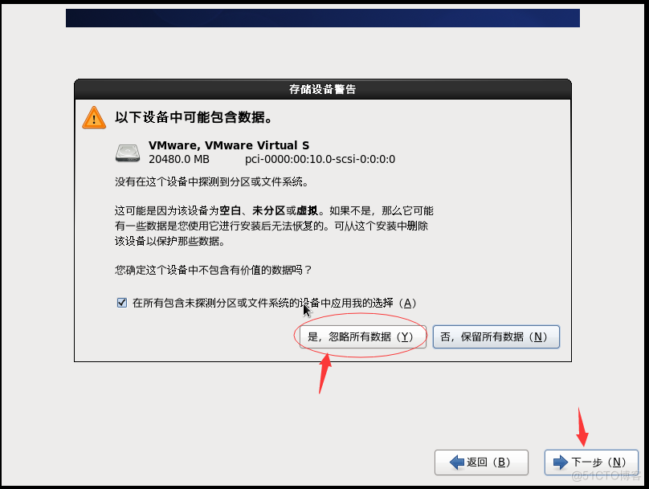Click the orange warning triangle icon
Viewport: 649px width, 489px height.
point(94,117)
